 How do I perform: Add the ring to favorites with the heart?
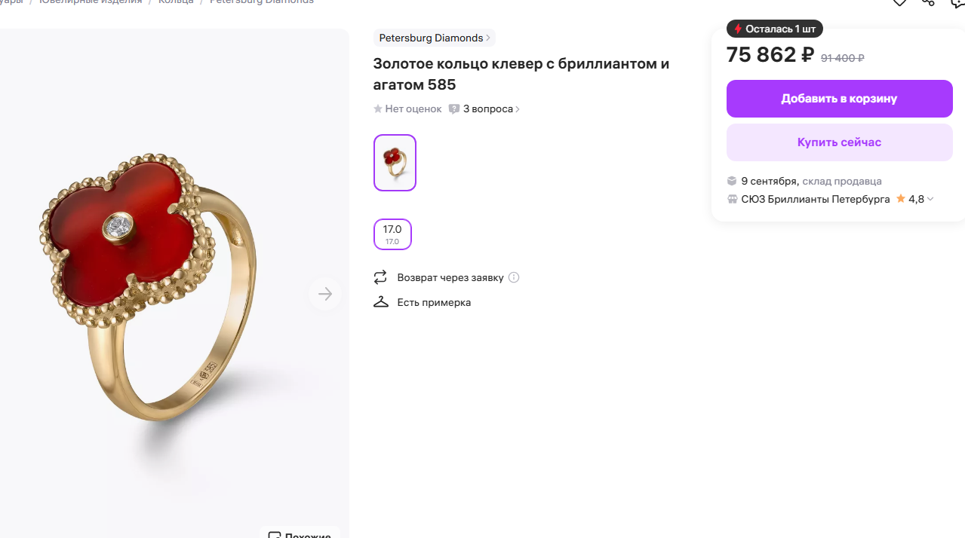click(899, 2)
